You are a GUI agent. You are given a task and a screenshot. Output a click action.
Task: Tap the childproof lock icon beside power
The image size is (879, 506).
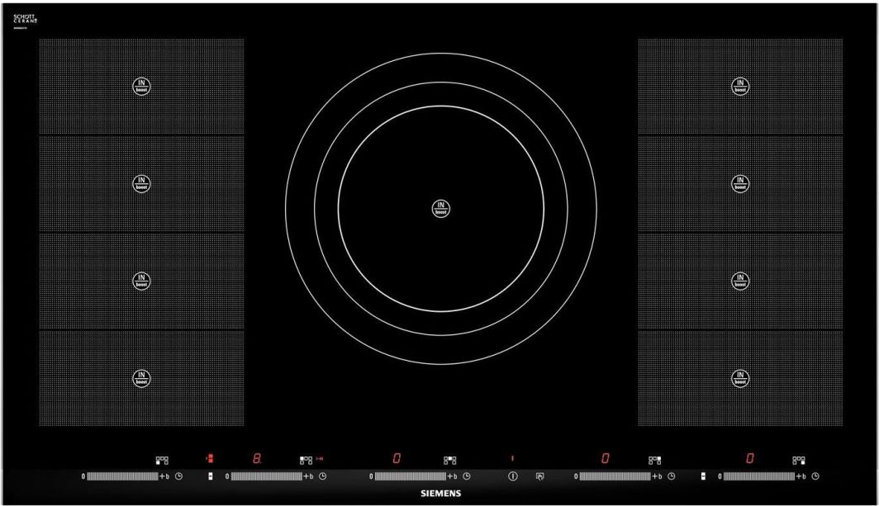540,476
